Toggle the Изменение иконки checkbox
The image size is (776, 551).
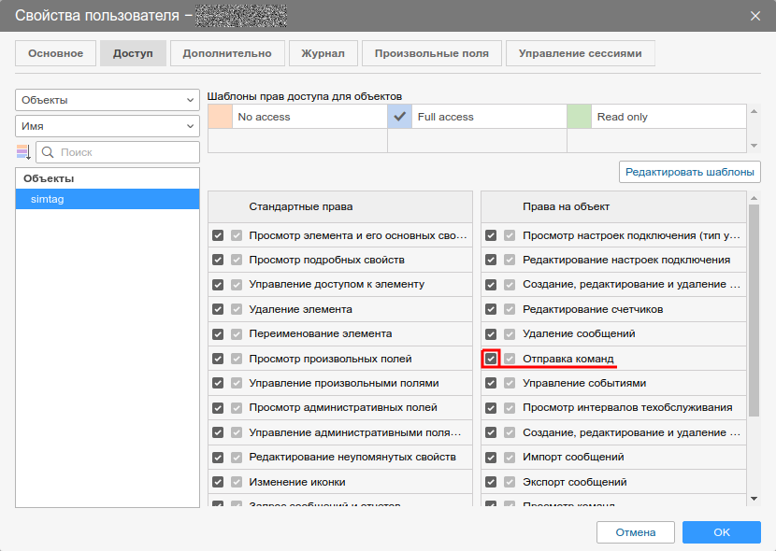[218, 482]
